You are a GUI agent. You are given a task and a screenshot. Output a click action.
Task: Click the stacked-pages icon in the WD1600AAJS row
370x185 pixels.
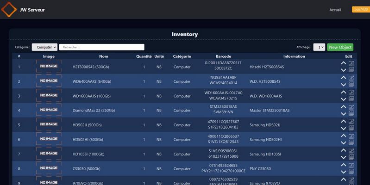pyautogui.click(x=351, y=99)
